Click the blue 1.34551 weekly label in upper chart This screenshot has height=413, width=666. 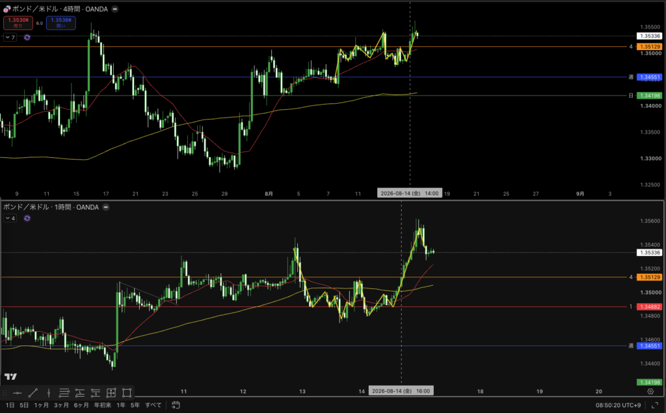point(650,77)
